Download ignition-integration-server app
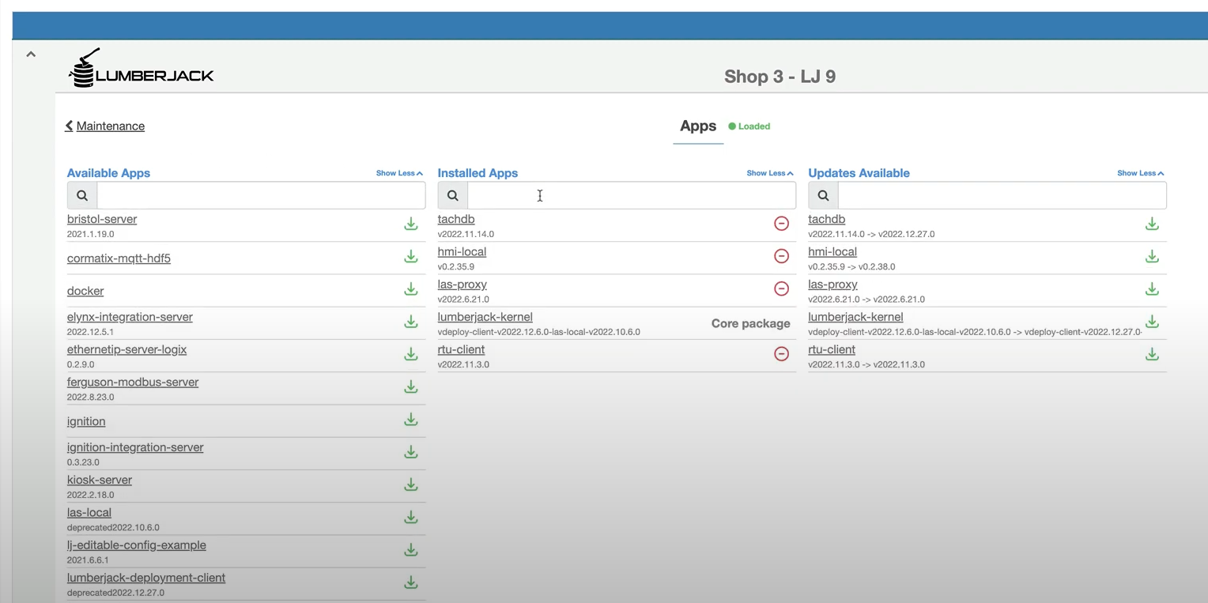Screen dimensions: 1208x603 click(x=411, y=452)
